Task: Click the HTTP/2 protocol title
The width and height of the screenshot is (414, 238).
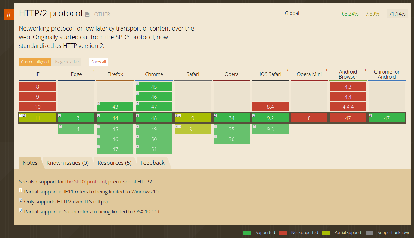Action: pos(51,13)
